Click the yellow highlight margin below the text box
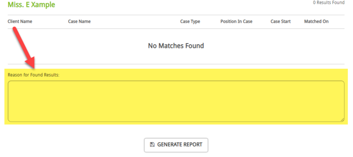353x157 pixels. click(176, 123)
